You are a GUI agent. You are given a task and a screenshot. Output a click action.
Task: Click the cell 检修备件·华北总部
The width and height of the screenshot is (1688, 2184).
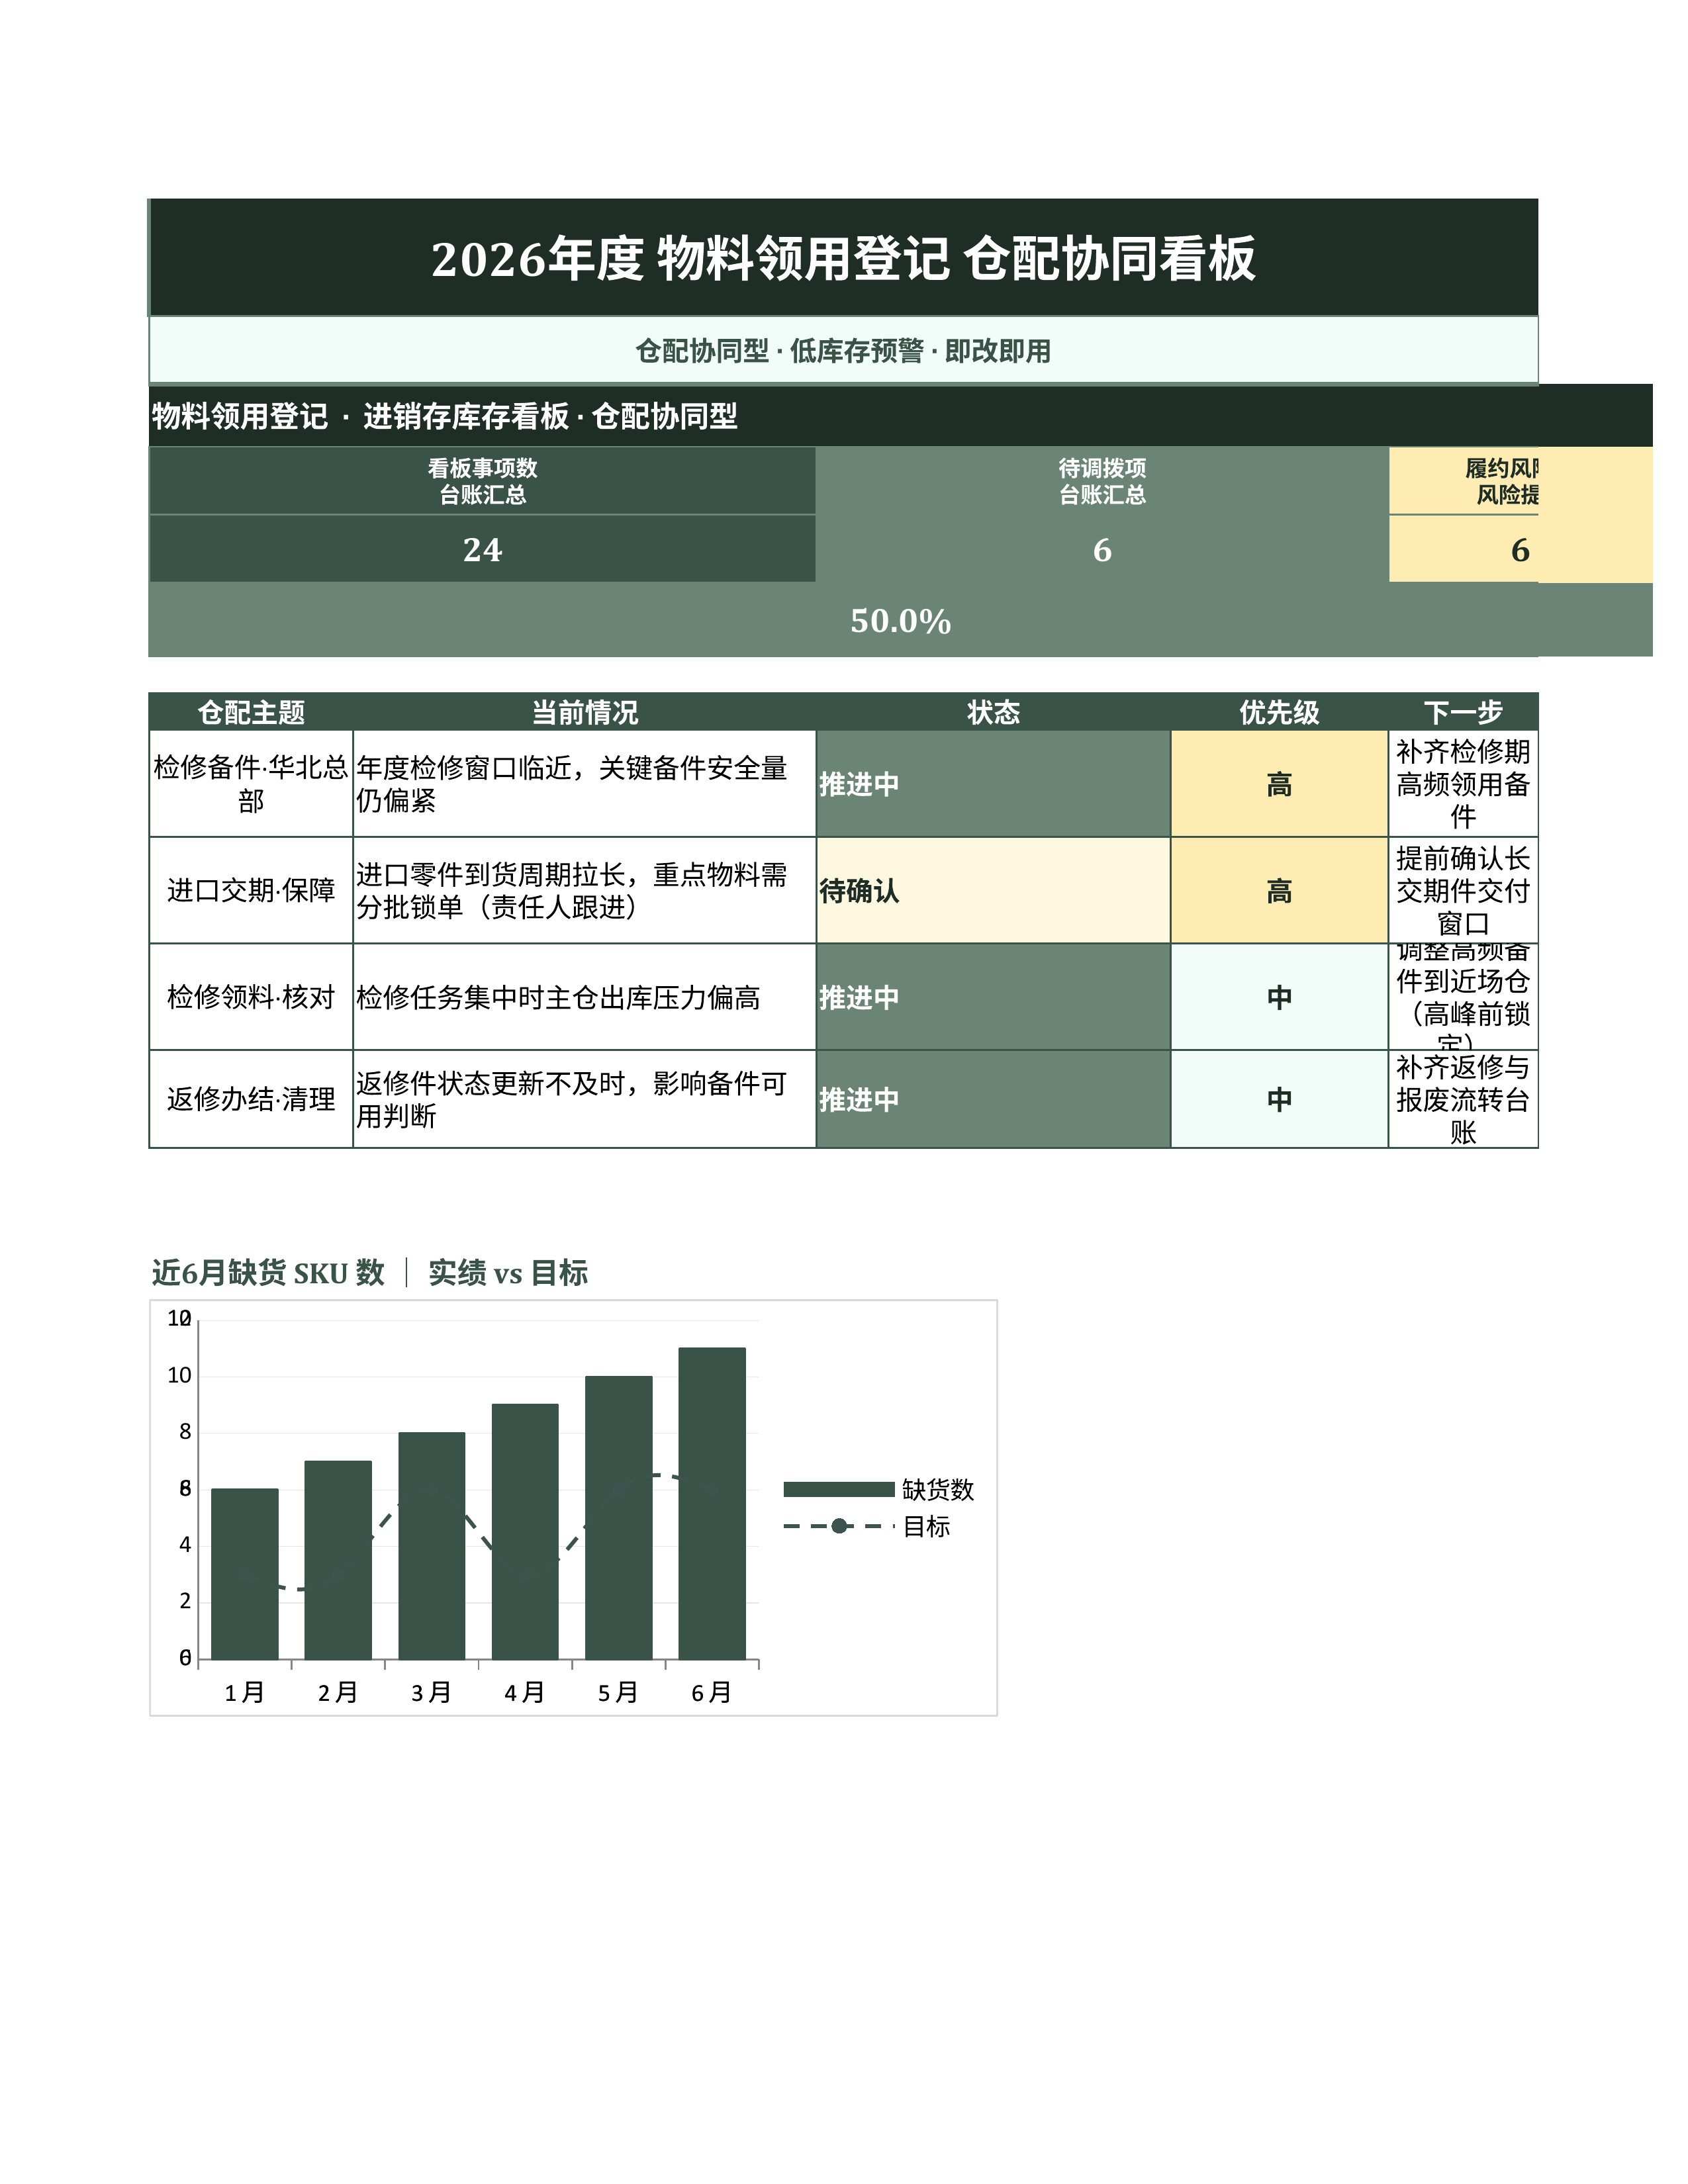coord(251,784)
